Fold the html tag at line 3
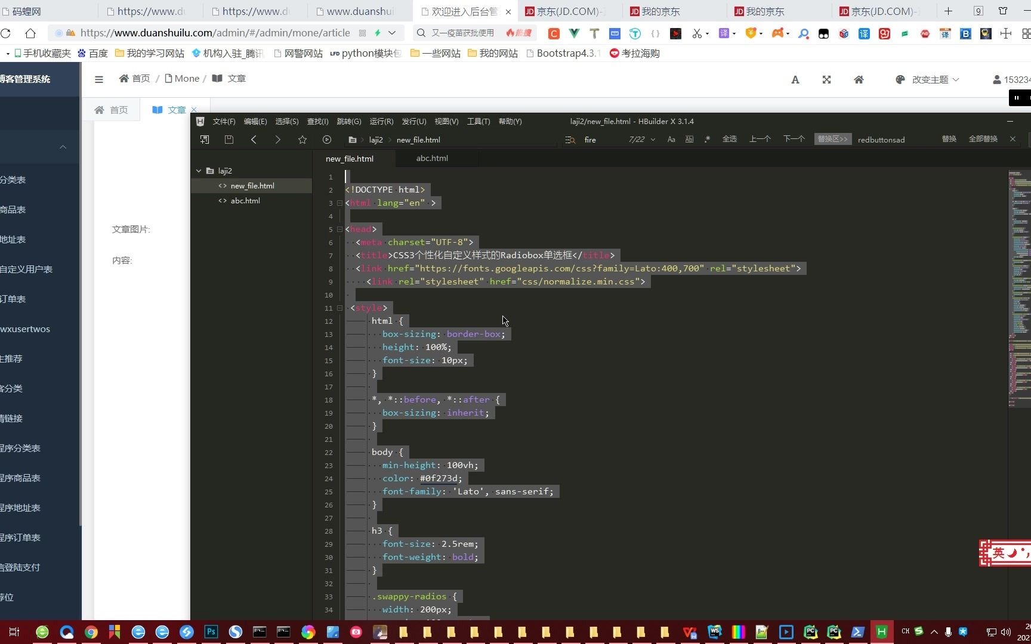This screenshot has height=644, width=1031. pos(339,203)
